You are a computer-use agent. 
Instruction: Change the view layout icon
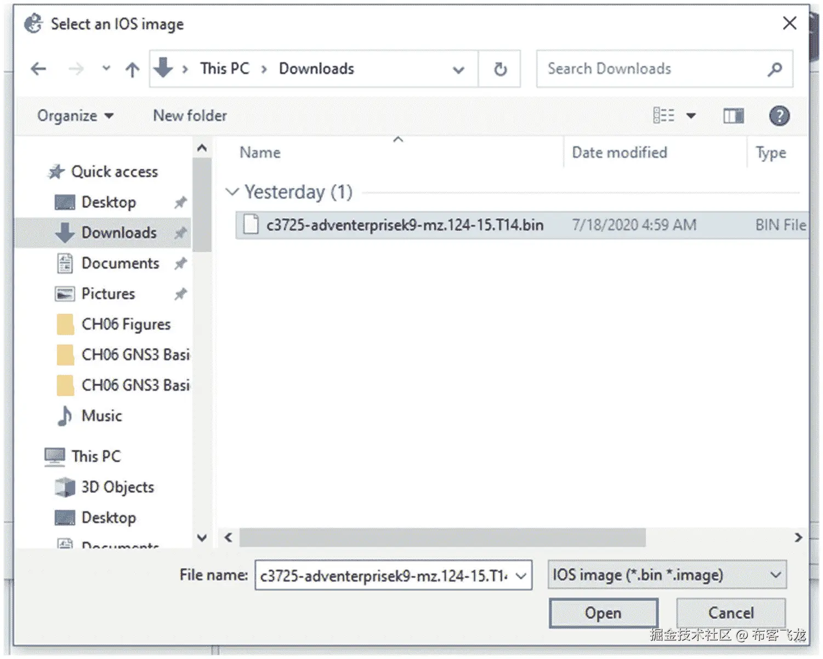click(x=663, y=116)
